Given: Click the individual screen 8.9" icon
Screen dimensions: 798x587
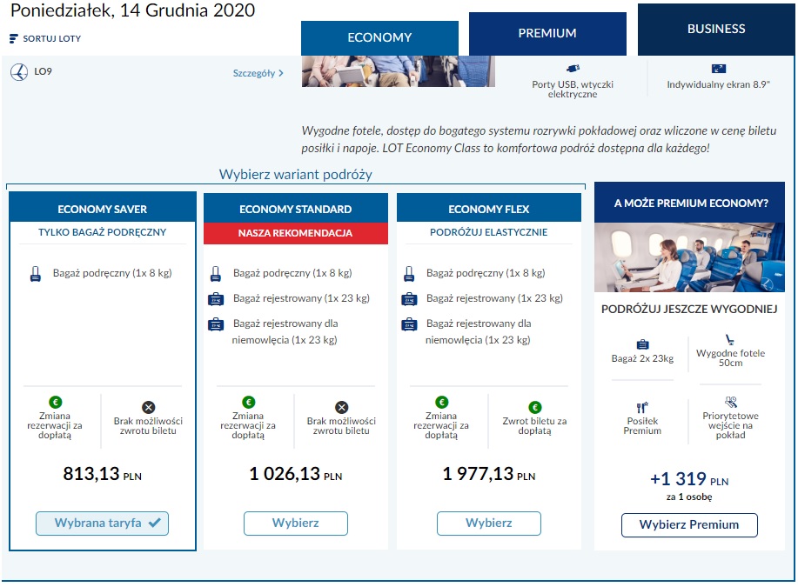Looking at the screenshot, I should click(x=719, y=69).
